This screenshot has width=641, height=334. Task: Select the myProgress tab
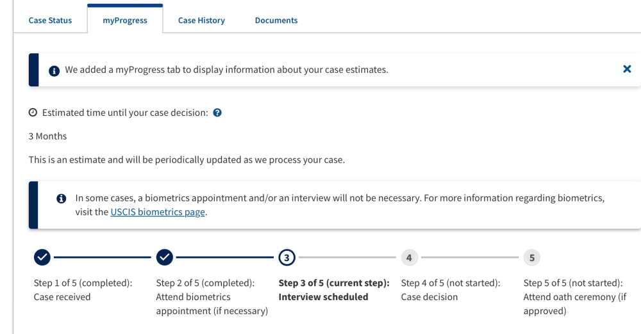(x=125, y=20)
